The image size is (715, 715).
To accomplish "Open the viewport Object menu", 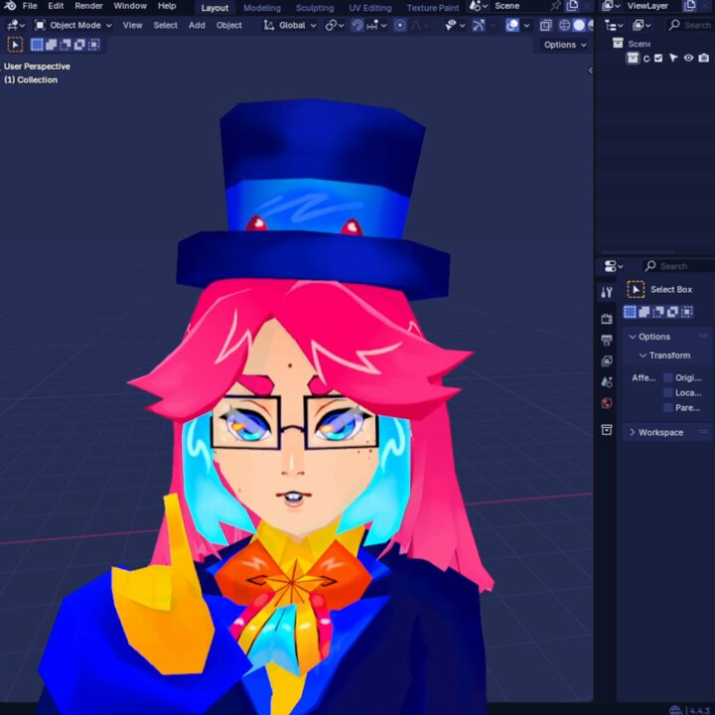I will pos(229,25).
